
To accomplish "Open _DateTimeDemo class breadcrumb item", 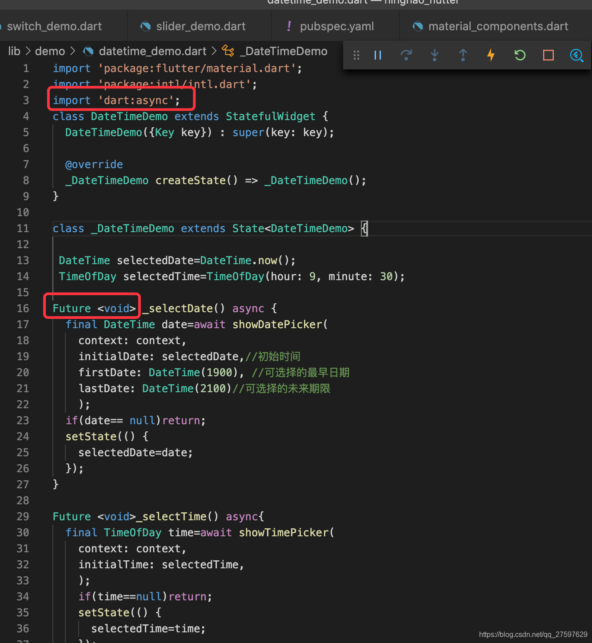I will click(x=284, y=51).
